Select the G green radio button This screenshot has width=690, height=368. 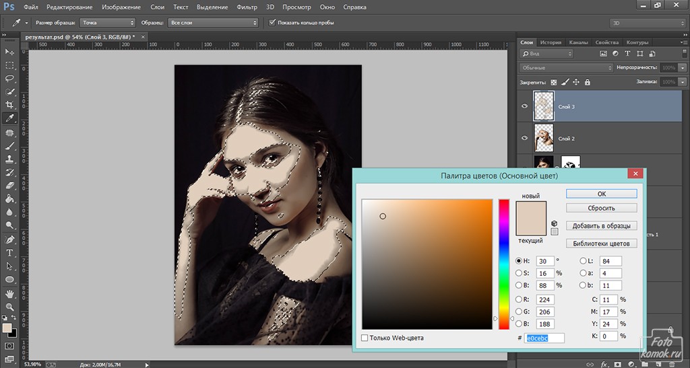[x=519, y=311]
